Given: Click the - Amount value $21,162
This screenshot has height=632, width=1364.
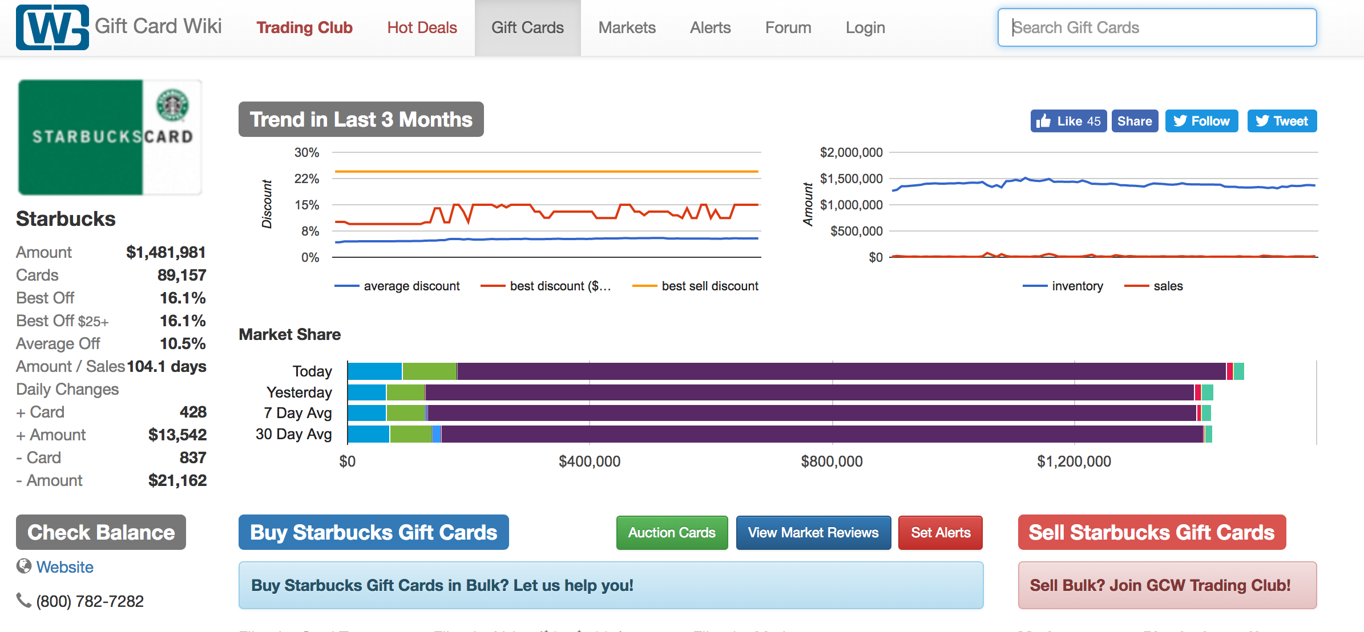Looking at the screenshot, I should [x=177, y=480].
